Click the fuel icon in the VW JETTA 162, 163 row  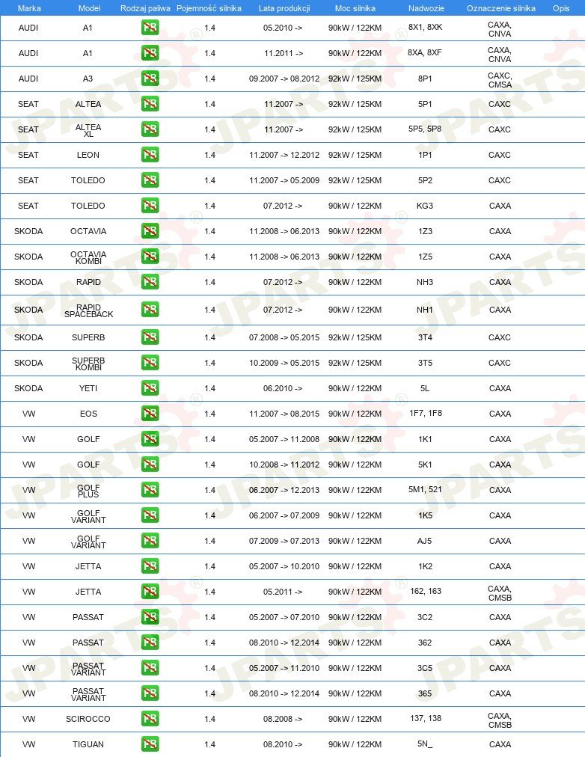pyautogui.click(x=150, y=592)
